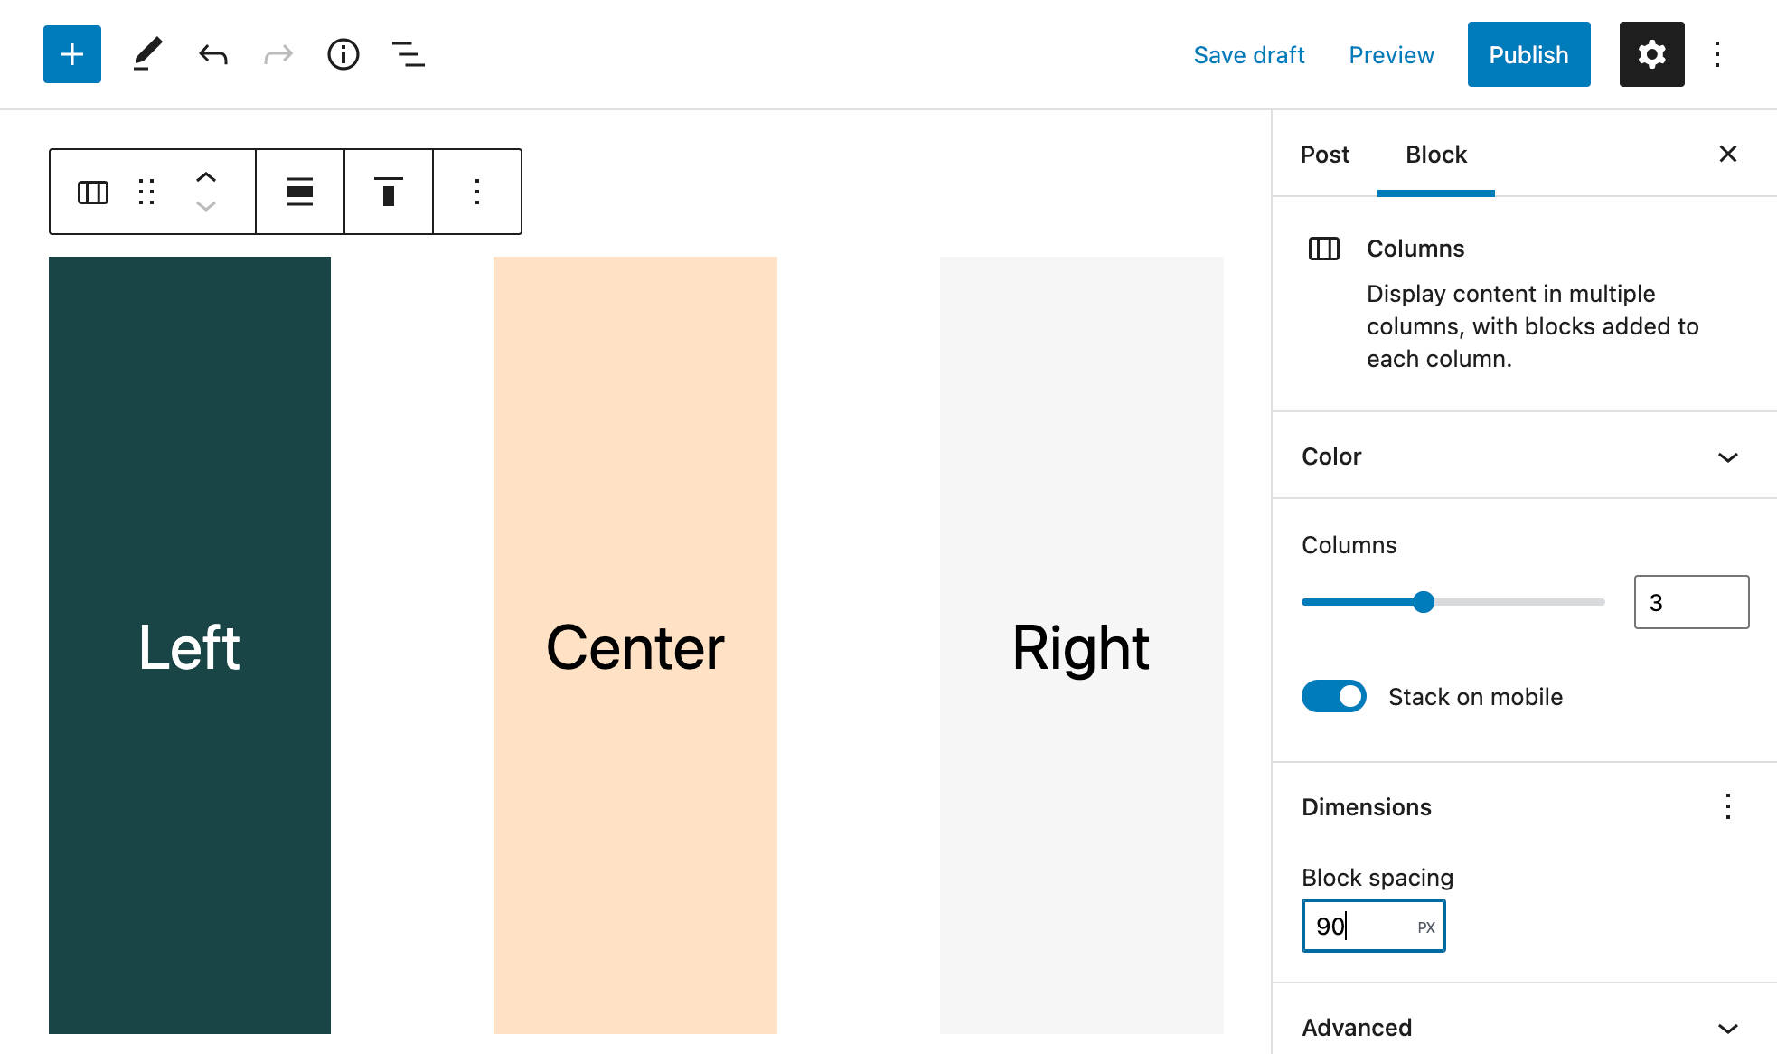Click the Publish button
The height and width of the screenshot is (1054, 1777).
tap(1528, 54)
